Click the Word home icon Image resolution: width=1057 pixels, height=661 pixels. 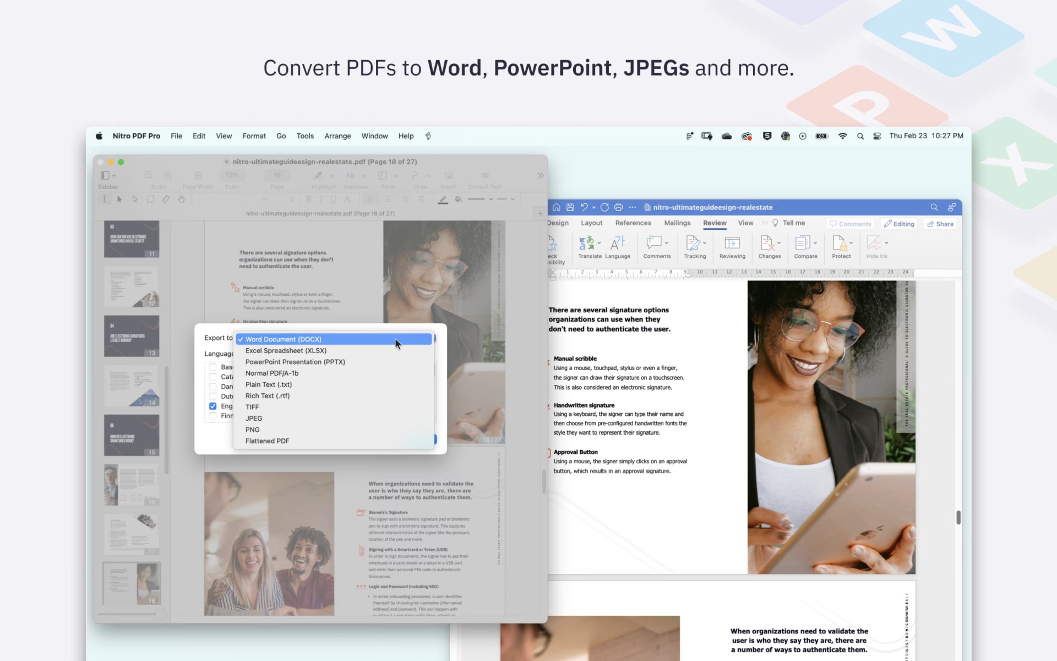tap(556, 207)
